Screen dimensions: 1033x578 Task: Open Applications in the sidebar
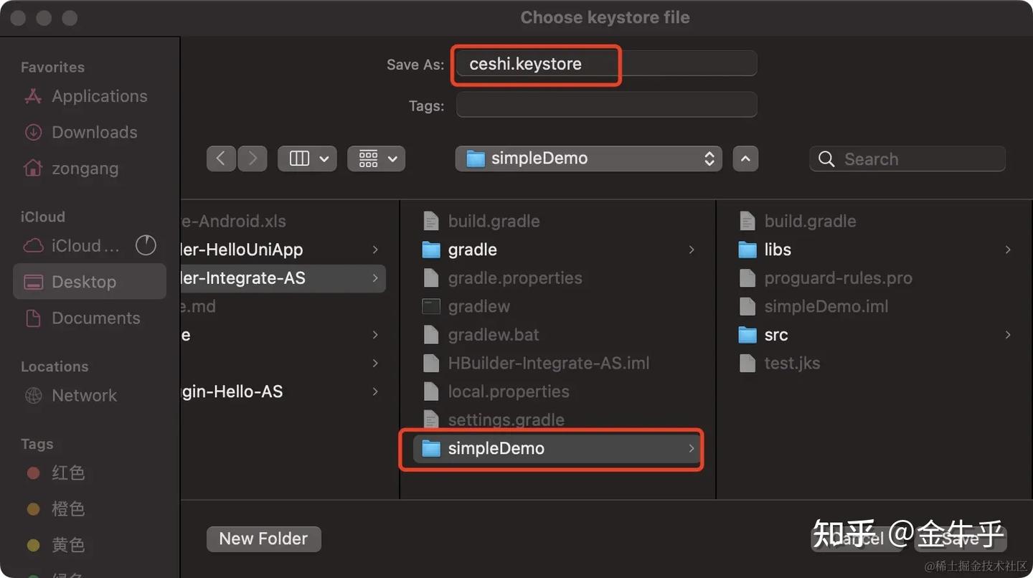coord(99,96)
